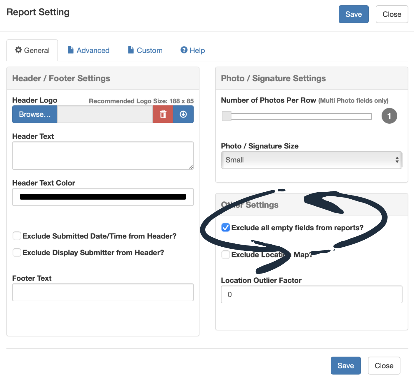Click the file icon beside Advanced
414x384 pixels.
click(x=71, y=50)
